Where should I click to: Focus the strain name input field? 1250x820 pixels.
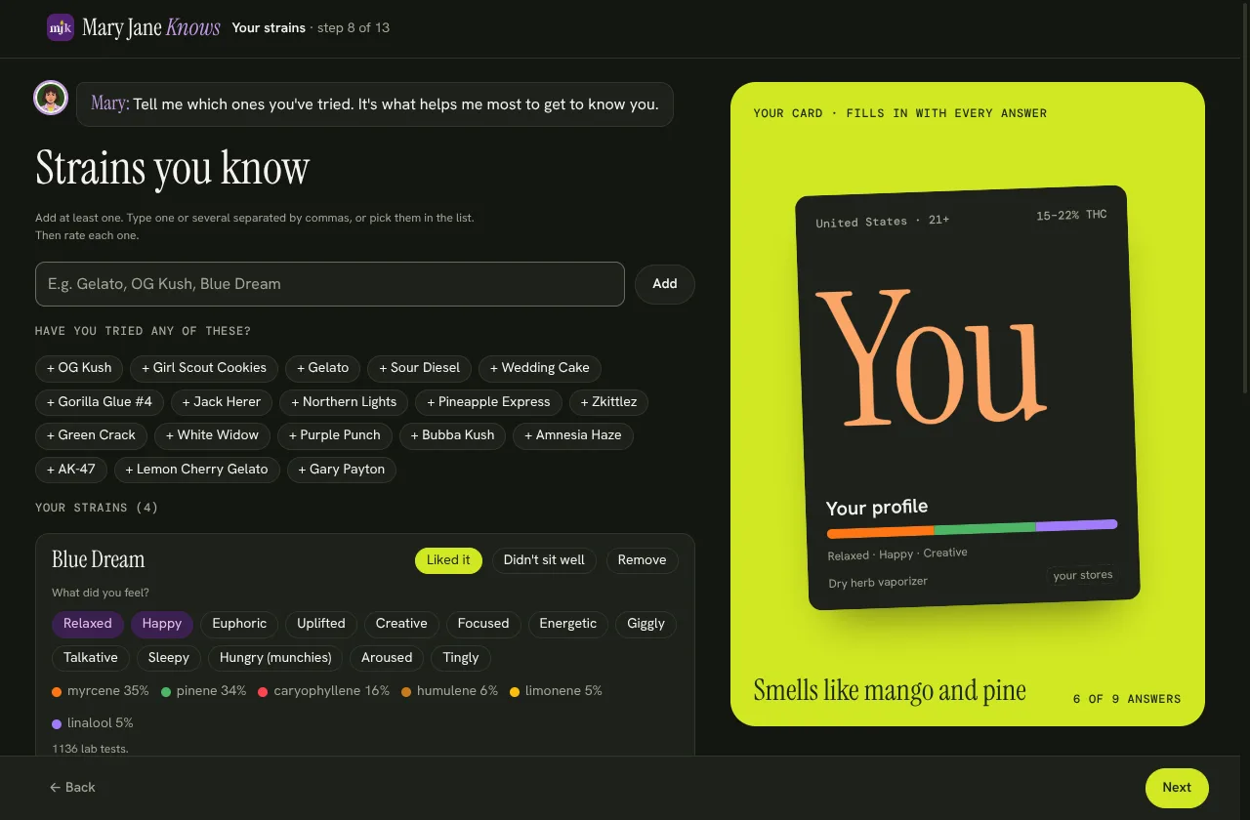pos(330,284)
